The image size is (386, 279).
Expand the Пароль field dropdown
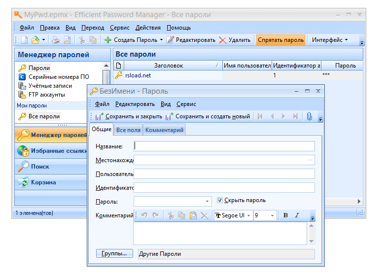pyautogui.click(x=207, y=202)
